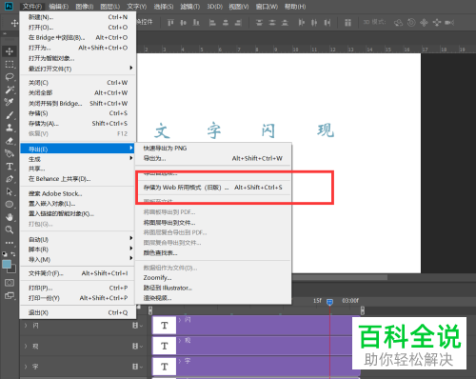476x379 pixels.
Task: Open film strip dropdown on 字 track
Action: click(x=137, y=367)
